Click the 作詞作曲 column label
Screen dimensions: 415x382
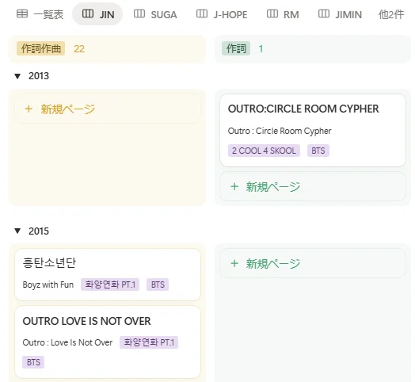pyautogui.click(x=40, y=48)
